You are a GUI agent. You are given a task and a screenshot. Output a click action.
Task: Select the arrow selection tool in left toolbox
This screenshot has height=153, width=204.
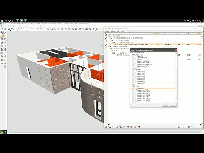tap(2, 33)
